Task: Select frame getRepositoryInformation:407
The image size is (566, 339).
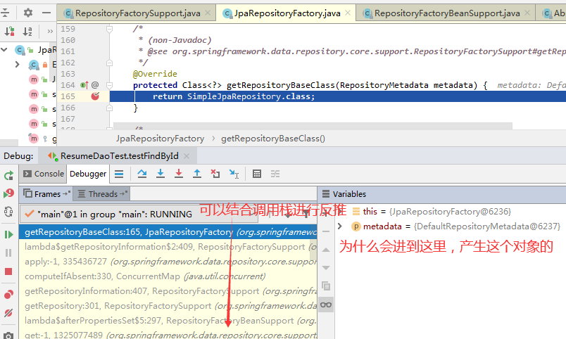Action: [168, 291]
